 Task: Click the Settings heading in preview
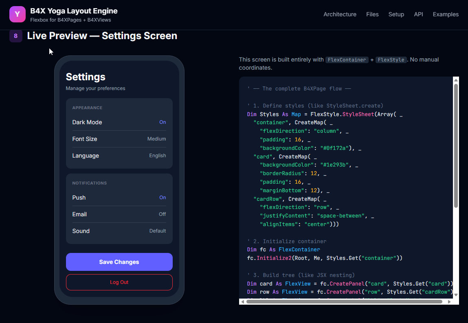86,77
